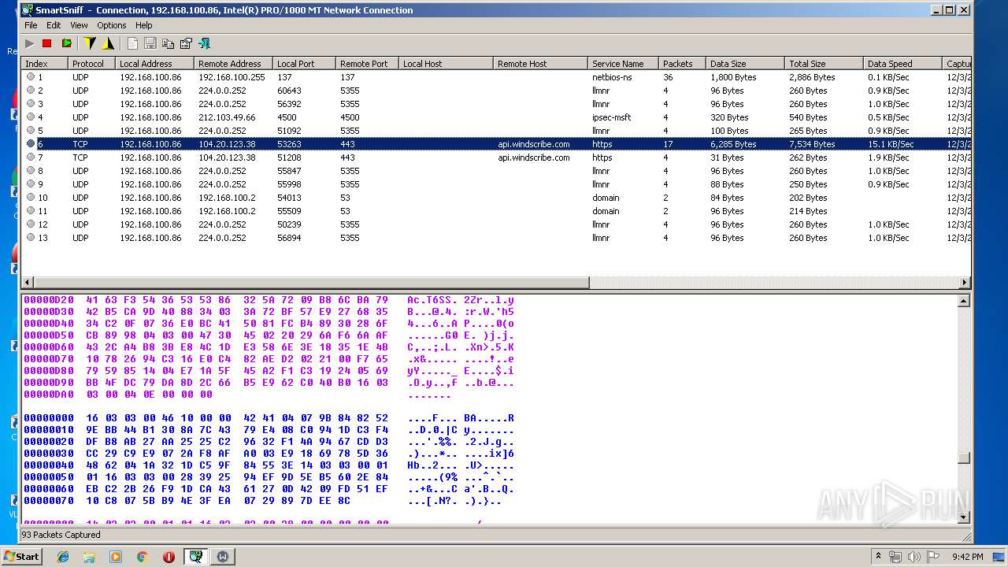The image size is (1008, 567).
Task: Sort by Remote Port column
Action: pos(367,64)
